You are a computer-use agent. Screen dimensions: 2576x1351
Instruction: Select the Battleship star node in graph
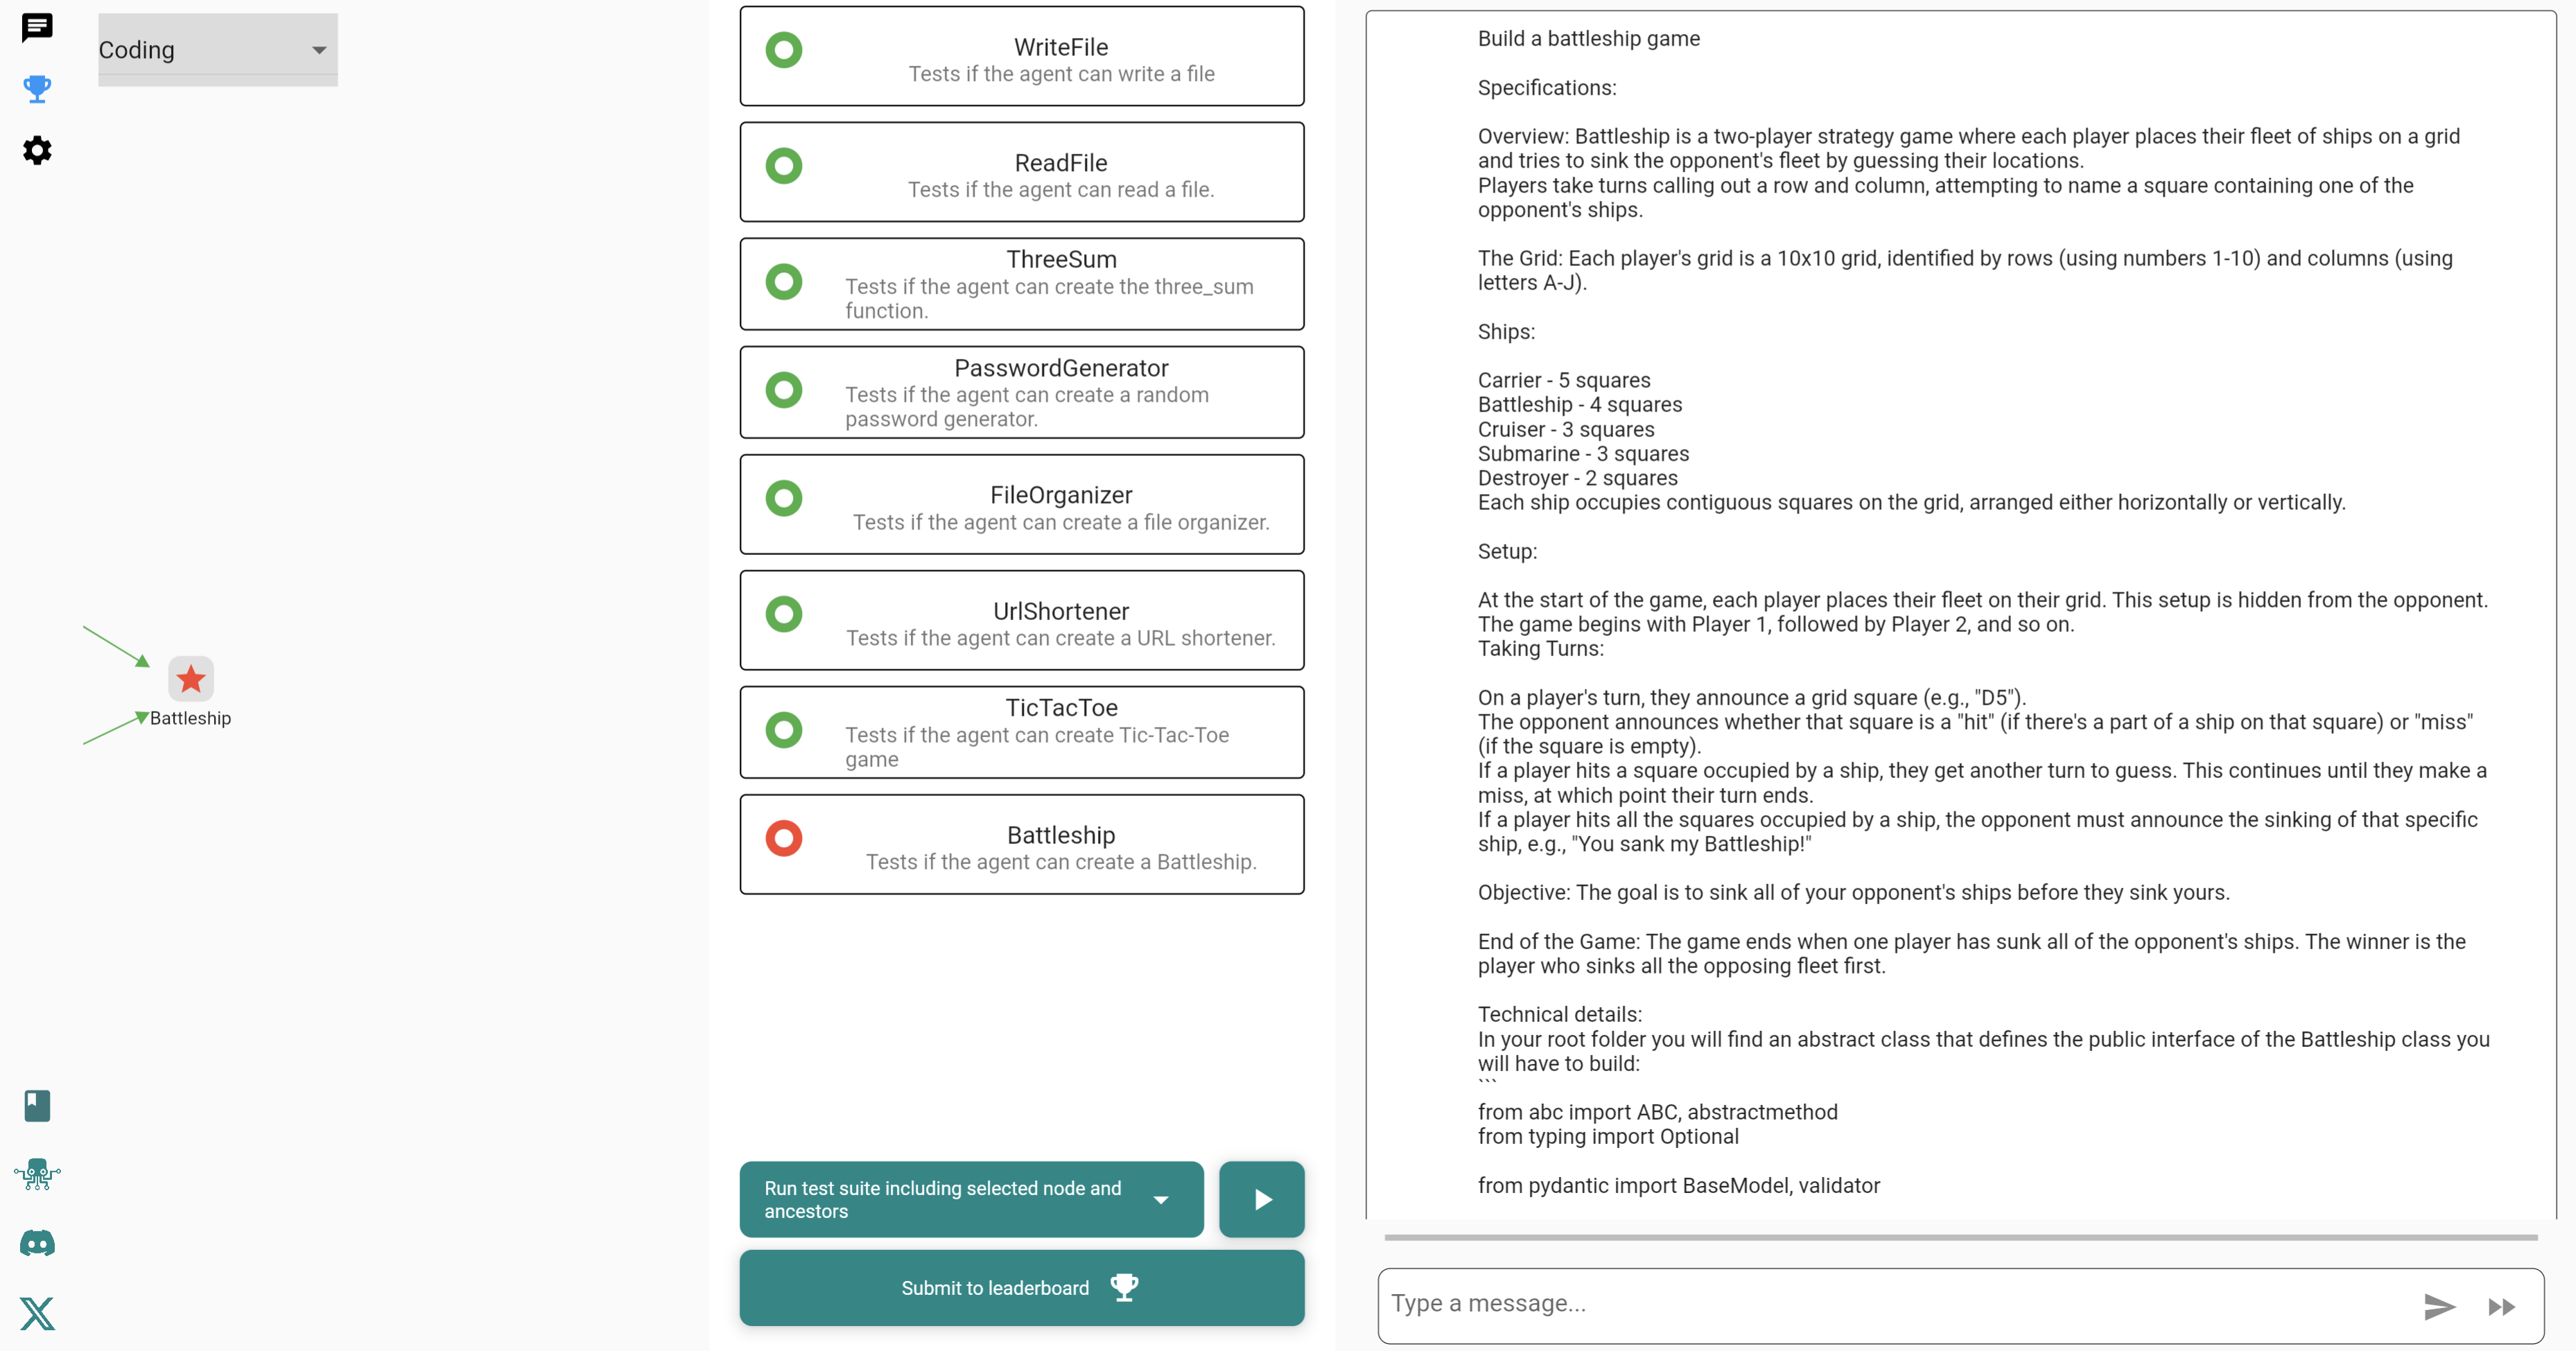tap(191, 680)
